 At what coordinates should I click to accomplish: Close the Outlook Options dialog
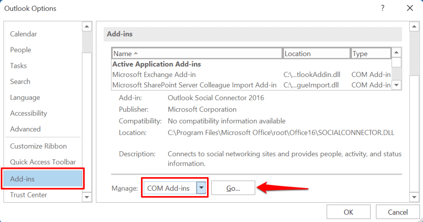click(410, 8)
